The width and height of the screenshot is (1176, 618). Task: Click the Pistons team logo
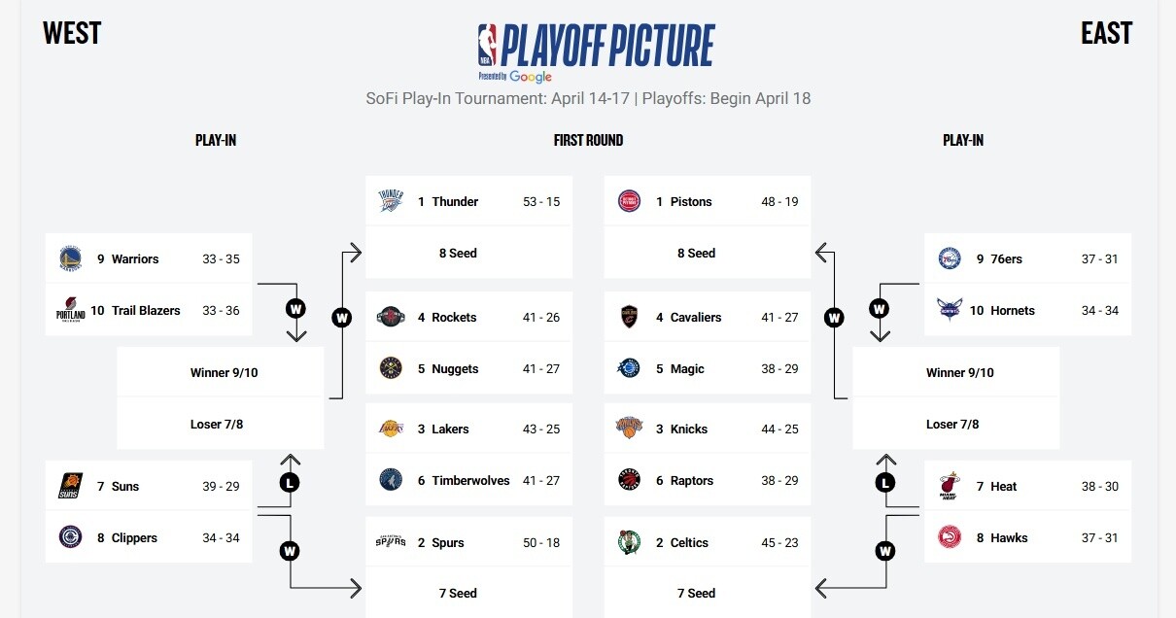pos(629,201)
